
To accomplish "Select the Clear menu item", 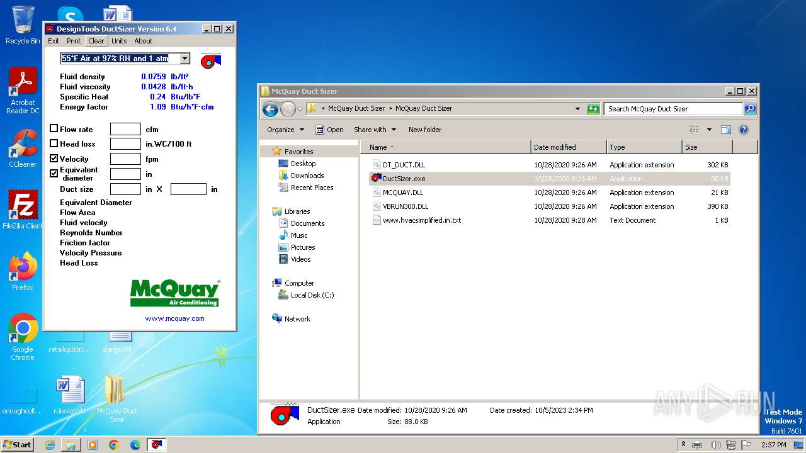I will coord(96,41).
